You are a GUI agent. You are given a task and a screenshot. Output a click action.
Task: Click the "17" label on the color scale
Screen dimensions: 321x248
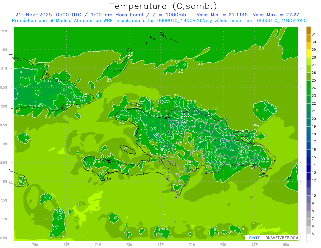(314, 142)
